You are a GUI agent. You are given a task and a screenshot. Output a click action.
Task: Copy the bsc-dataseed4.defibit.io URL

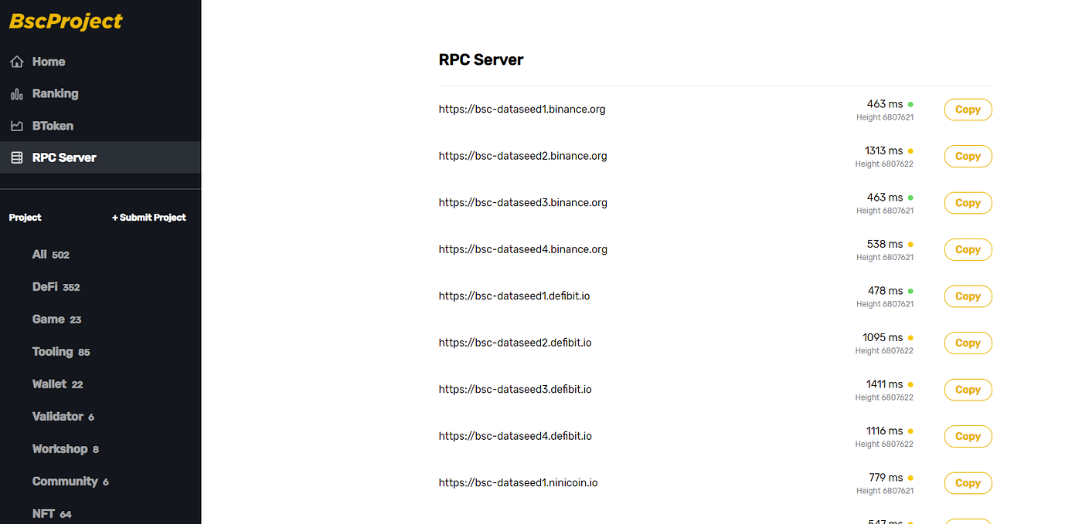click(x=968, y=437)
